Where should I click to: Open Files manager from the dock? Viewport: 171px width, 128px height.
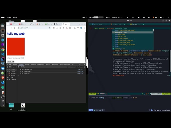click(x=3, y=26)
